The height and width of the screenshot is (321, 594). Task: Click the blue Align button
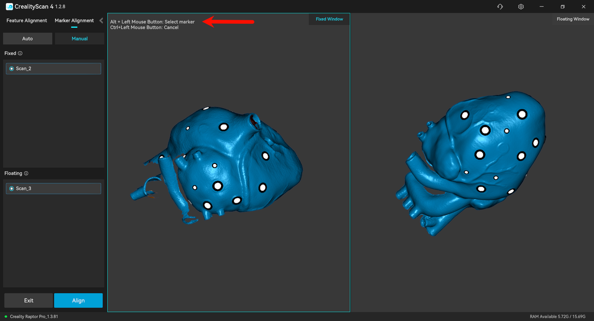[78, 301]
